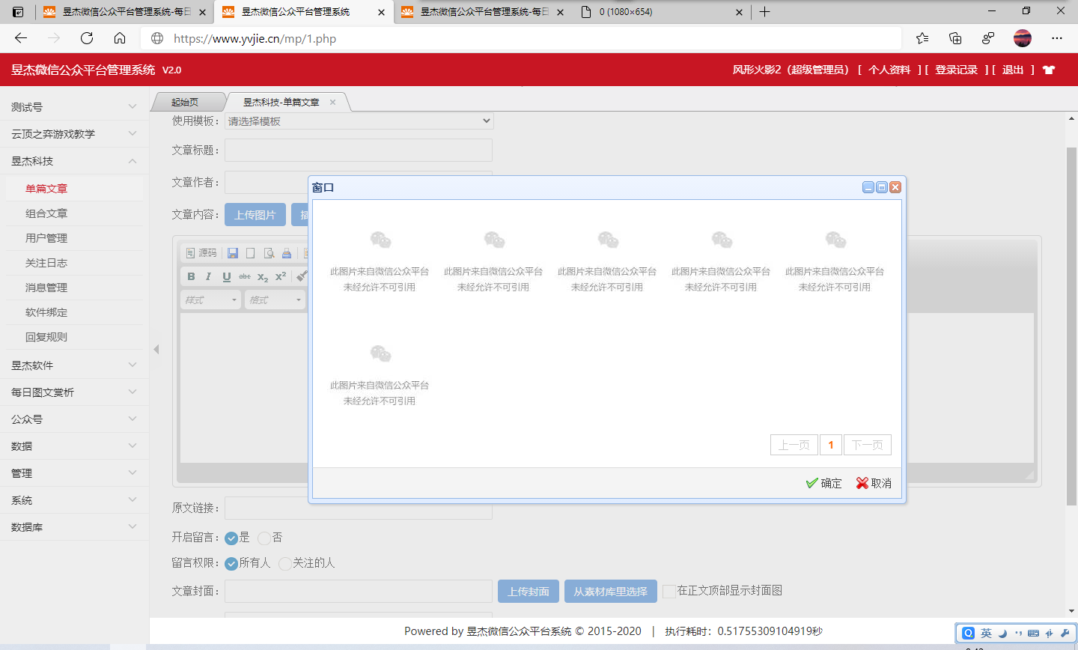Image resolution: width=1078 pixels, height=650 pixels.
Task: Click the new blank page icon
Action: [251, 253]
